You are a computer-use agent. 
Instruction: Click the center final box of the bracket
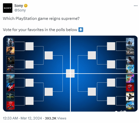click(x=70, y=73)
